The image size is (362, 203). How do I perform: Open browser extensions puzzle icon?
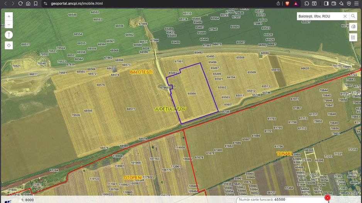coord(306,3)
